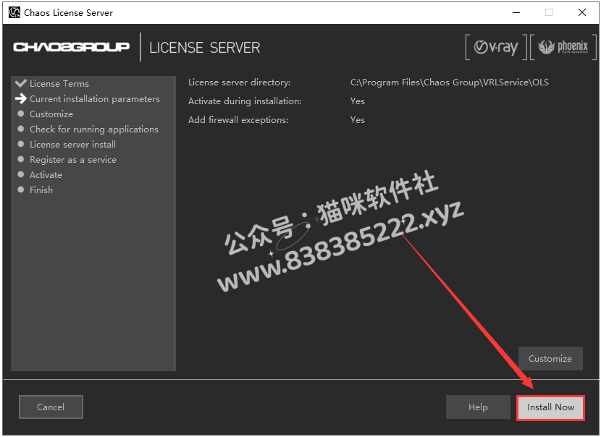
Task: Close the Chaos License Server window
Action: tap(582, 12)
